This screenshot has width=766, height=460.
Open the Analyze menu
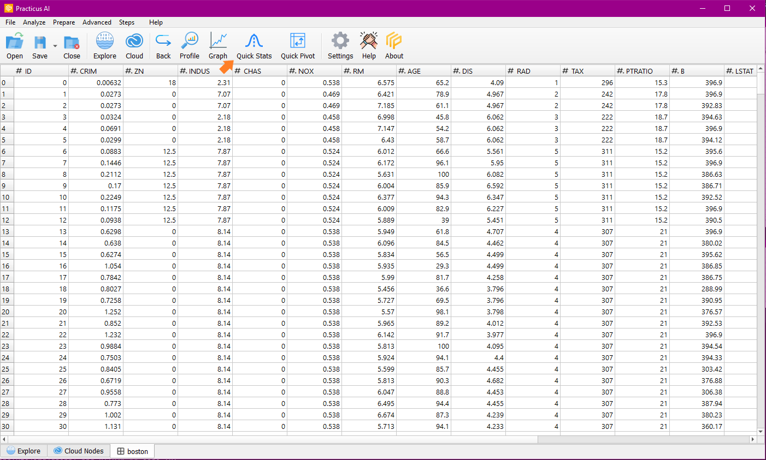point(34,22)
